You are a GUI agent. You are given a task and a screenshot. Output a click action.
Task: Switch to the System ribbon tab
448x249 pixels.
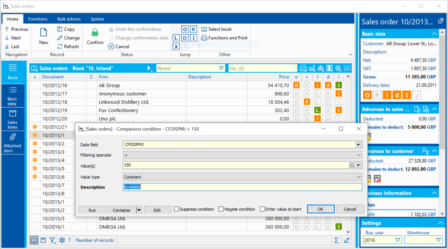pos(97,19)
